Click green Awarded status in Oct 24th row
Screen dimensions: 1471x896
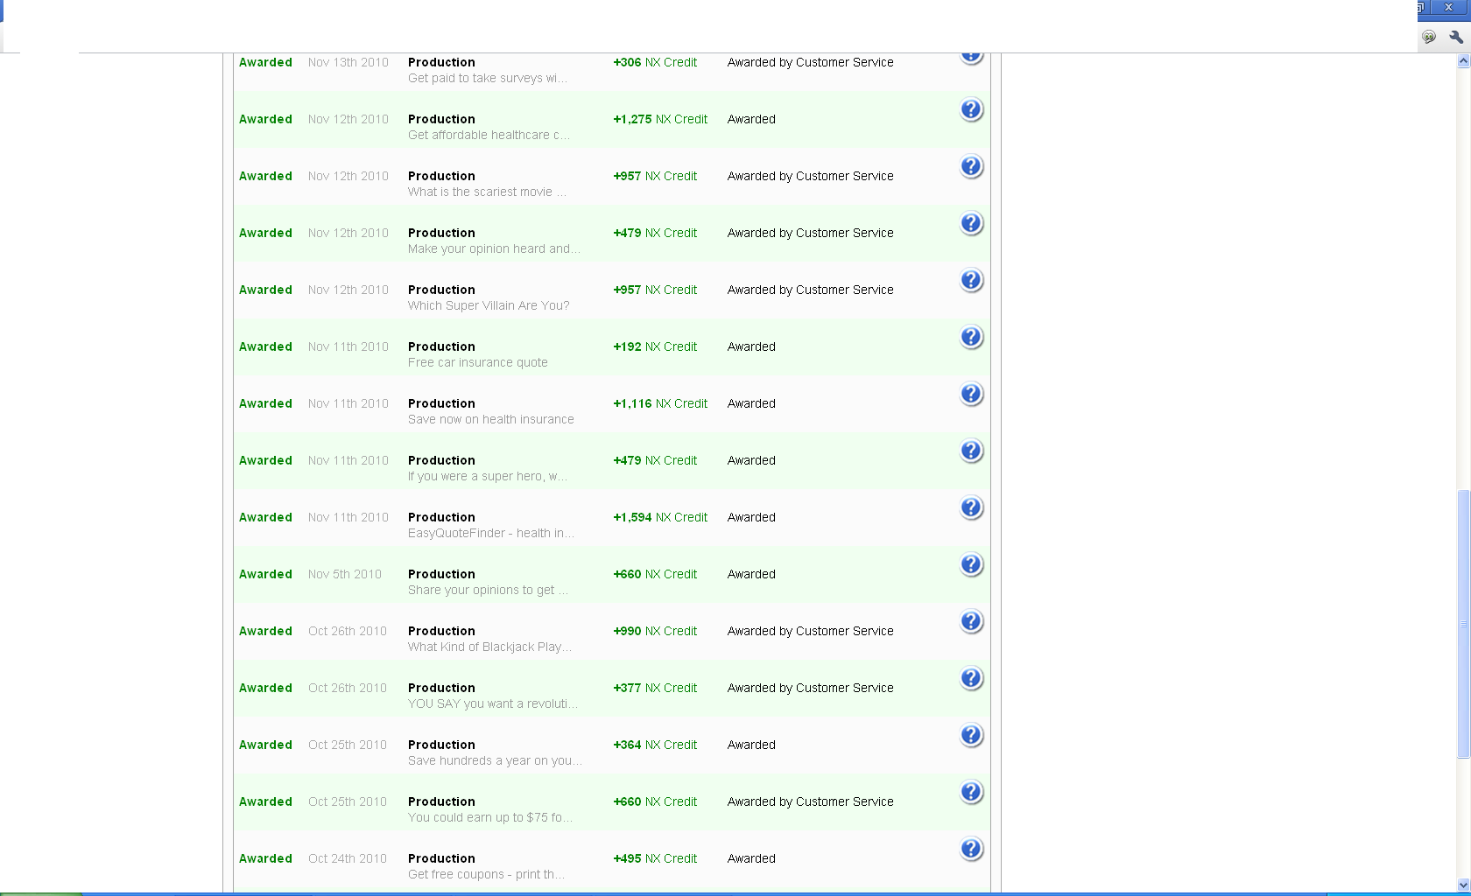click(x=265, y=858)
